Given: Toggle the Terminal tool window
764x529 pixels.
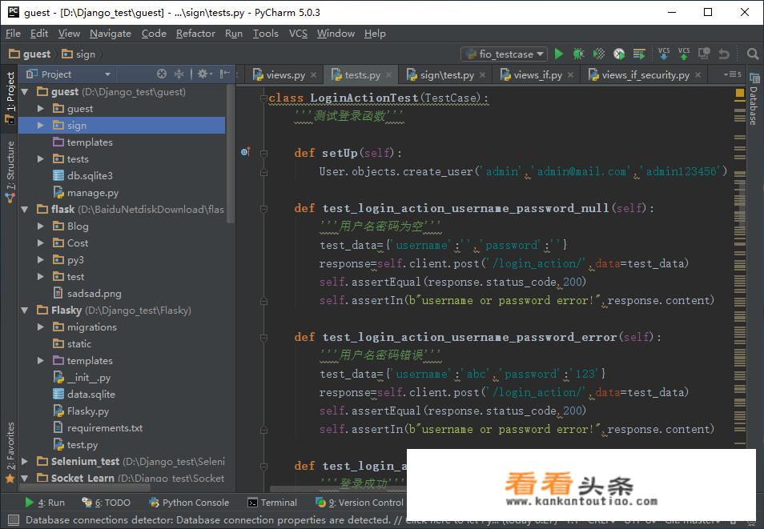Looking at the screenshot, I should pos(271,503).
